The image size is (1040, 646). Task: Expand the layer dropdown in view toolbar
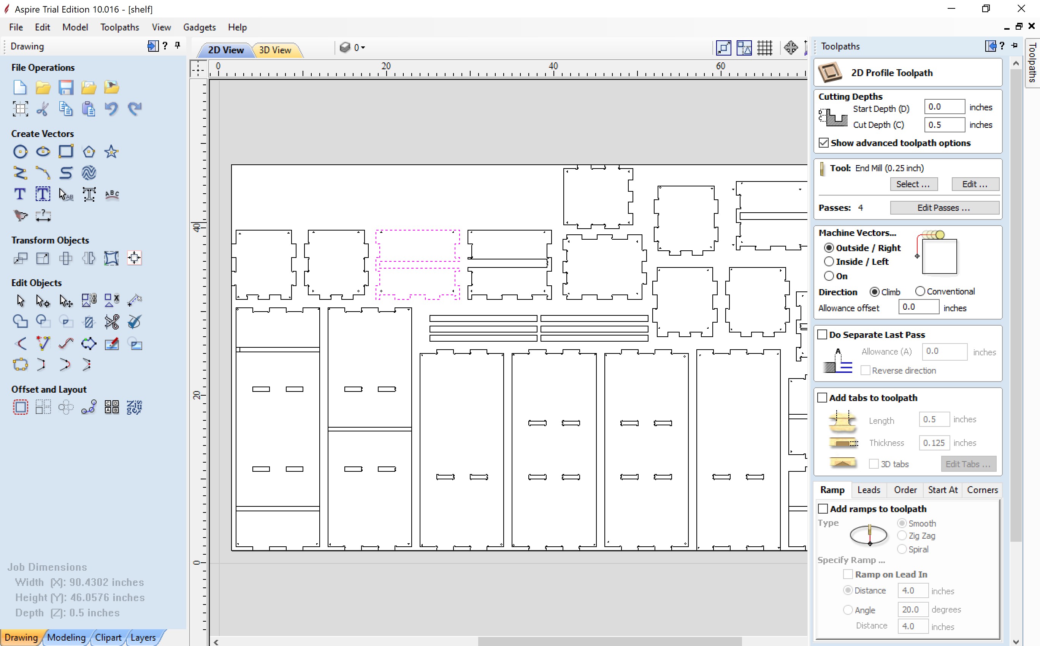coord(363,48)
